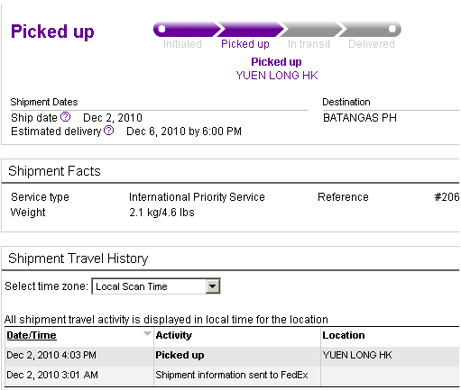Click the white dot on Initiated stage
The height and width of the screenshot is (390, 461).
coord(161,29)
